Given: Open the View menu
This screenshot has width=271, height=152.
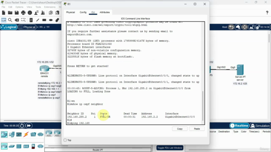Looking at the screenshot, I should pos(29,7).
